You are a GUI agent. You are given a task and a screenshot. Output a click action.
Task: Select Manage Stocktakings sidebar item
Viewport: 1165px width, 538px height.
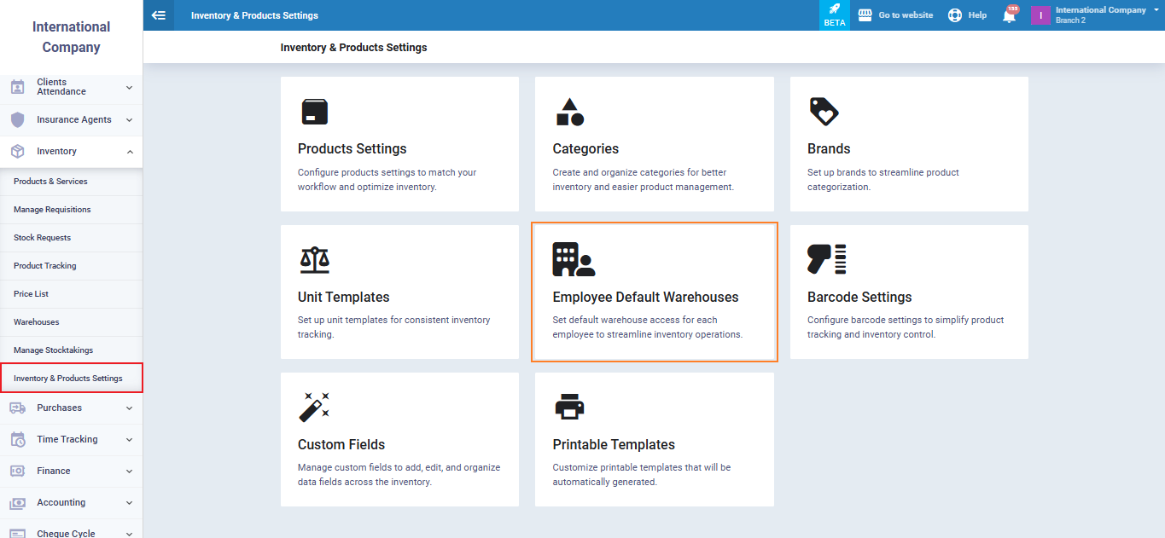click(54, 350)
